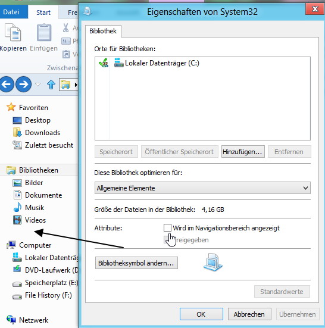Click the Abbrechen button

(x=249, y=314)
